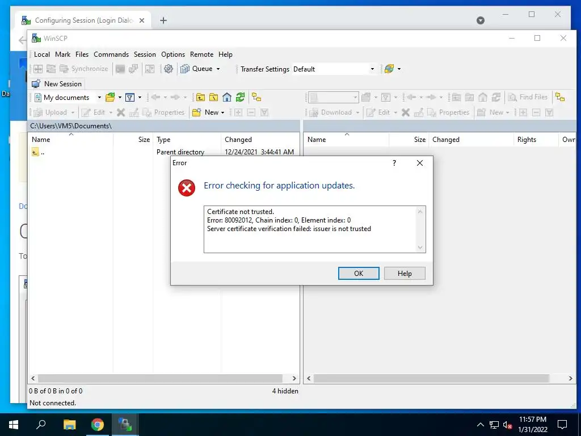The width and height of the screenshot is (581, 436).
Task: Click the Upload button
Action: [50, 112]
